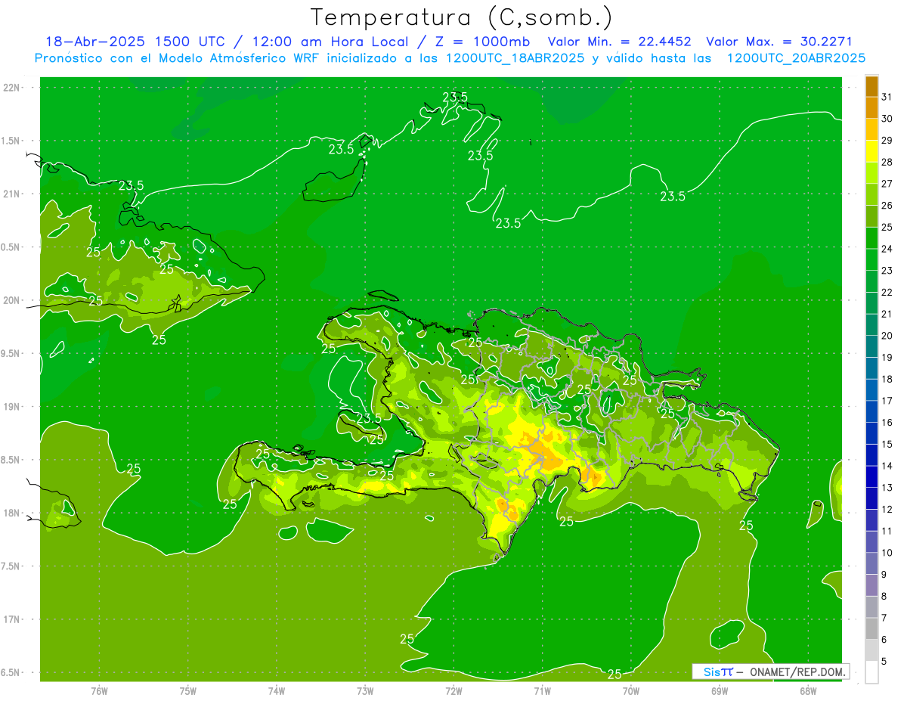Click the 'Valor Max. = 30.2271' text

click(779, 42)
